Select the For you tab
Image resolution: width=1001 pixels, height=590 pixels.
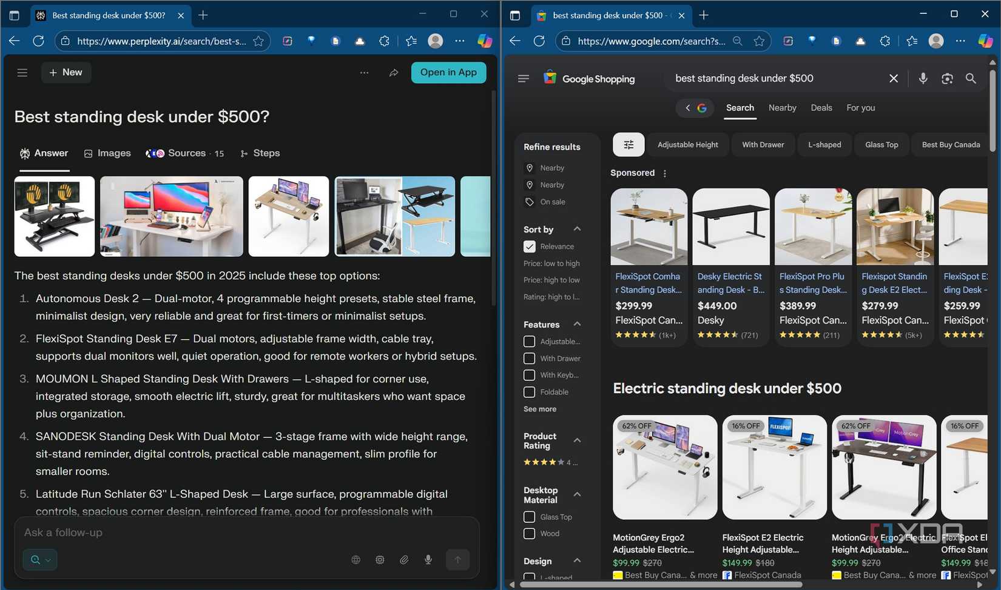point(861,108)
